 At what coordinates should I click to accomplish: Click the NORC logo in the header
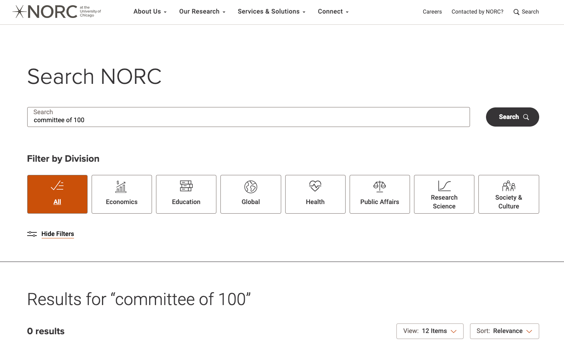tap(57, 12)
